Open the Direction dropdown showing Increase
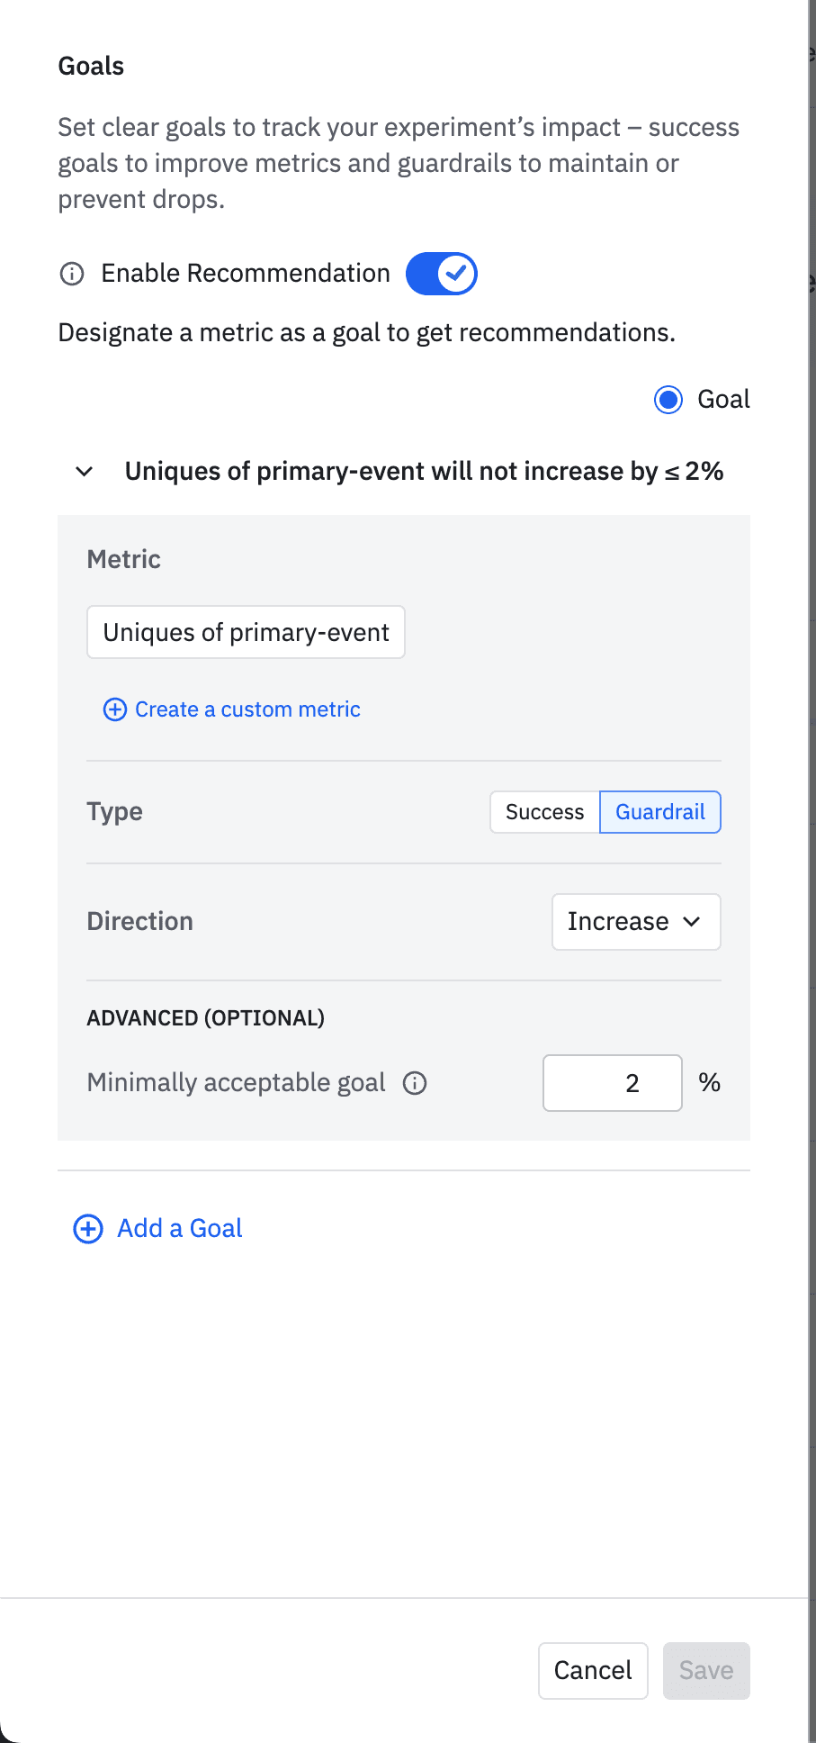 tap(635, 922)
